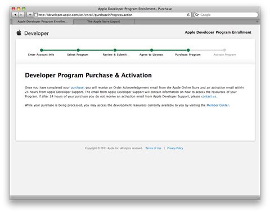Click the Apple Developer Program Enrollment header text
The image size is (270, 213).
pos(218,32)
